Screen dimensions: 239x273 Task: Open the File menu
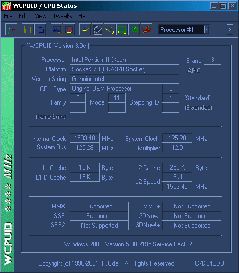point(8,16)
